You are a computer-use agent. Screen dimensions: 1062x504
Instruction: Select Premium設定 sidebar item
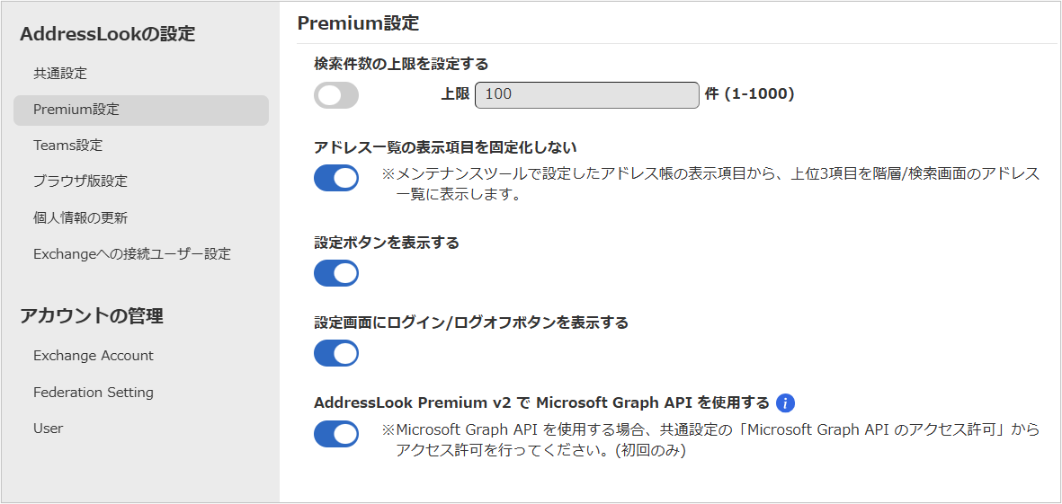click(x=141, y=111)
